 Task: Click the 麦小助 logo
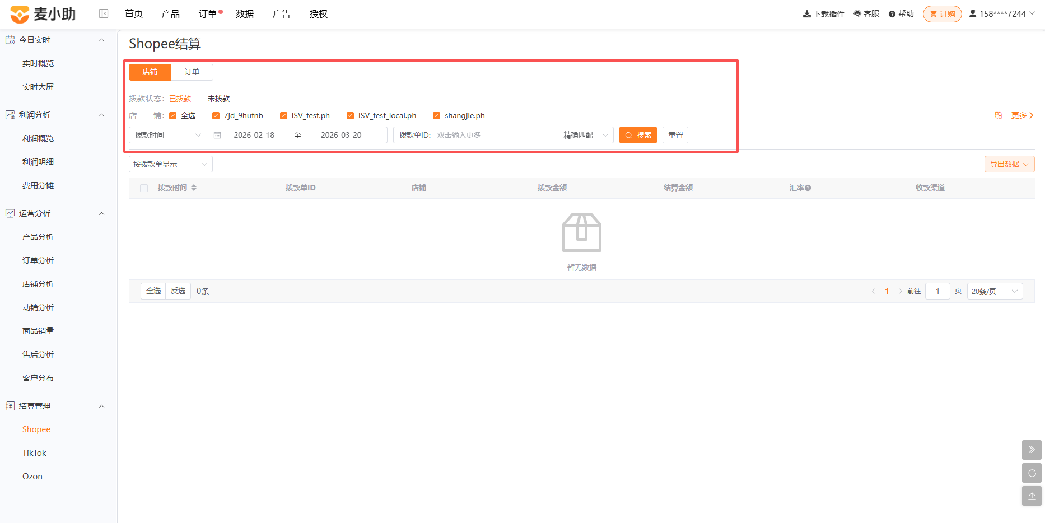tap(43, 14)
